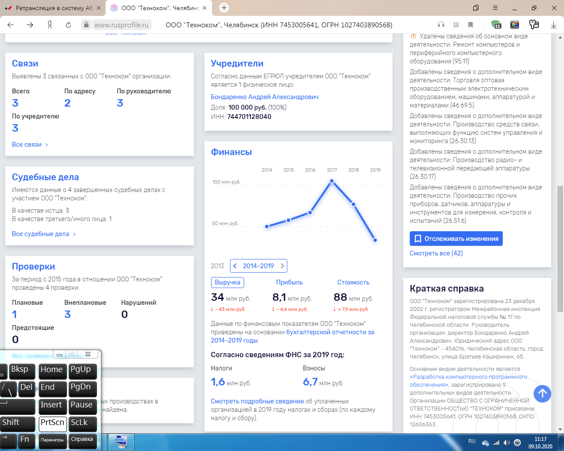The image size is (564, 451).
Task: Go to previous period in 2014–2019 selector
Action: point(235,266)
